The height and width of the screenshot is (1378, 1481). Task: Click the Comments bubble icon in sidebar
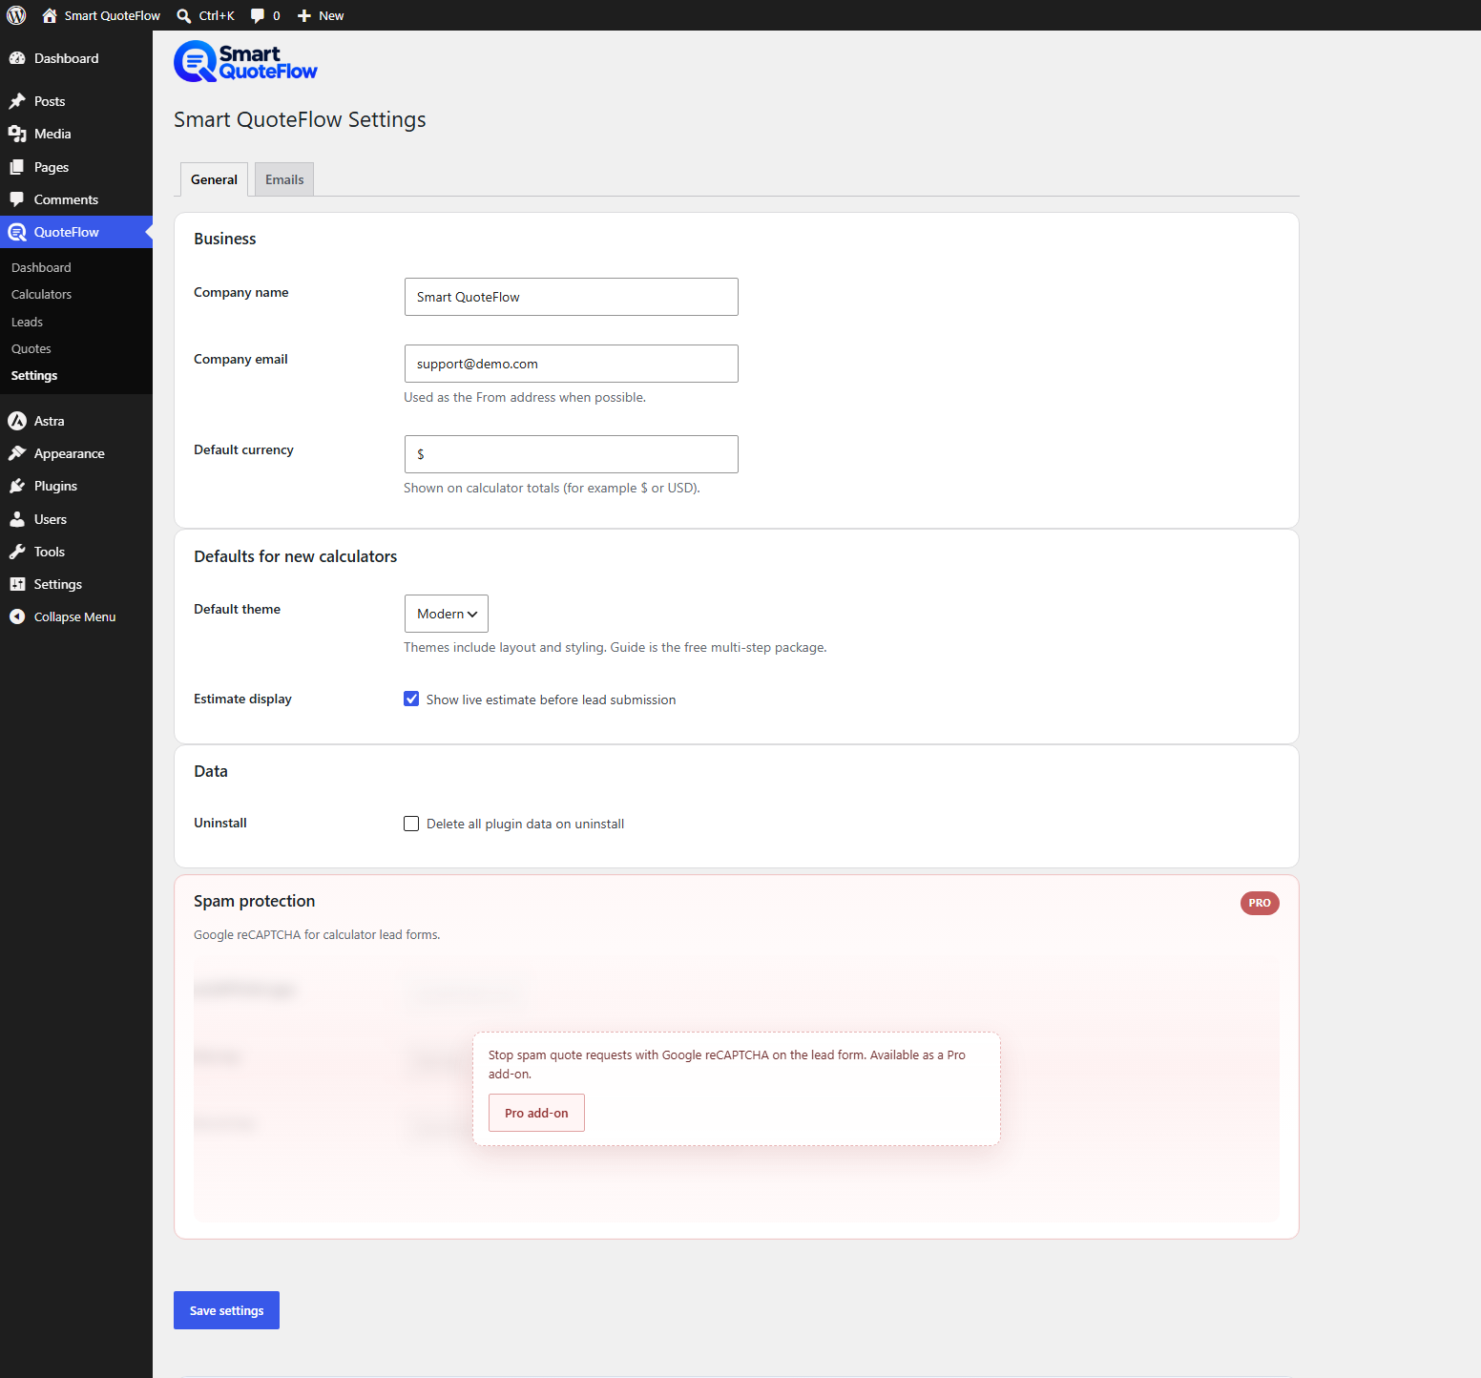click(x=17, y=199)
